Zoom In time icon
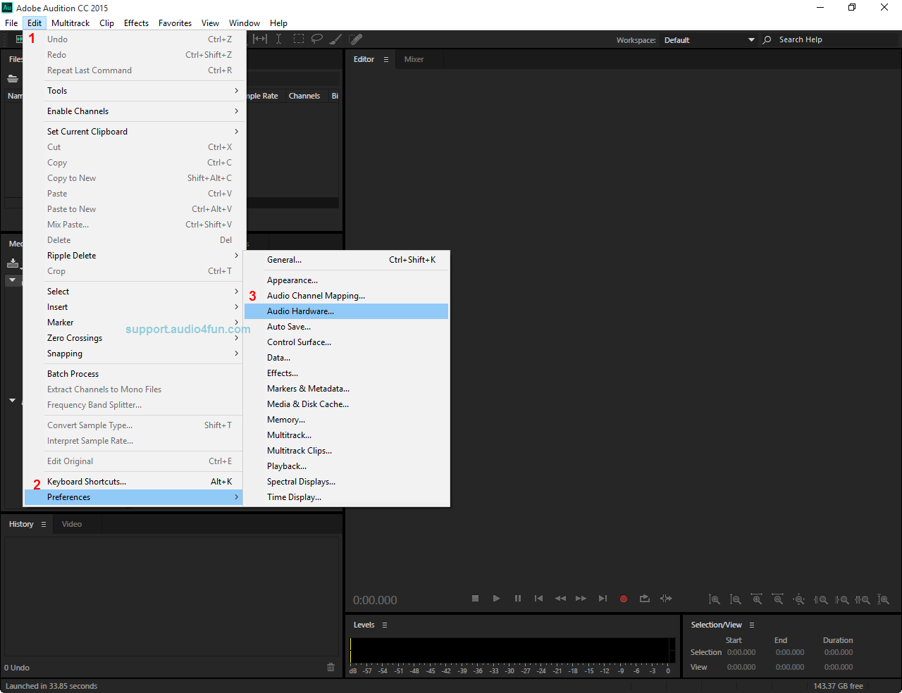This screenshot has width=902, height=693. pos(757,599)
